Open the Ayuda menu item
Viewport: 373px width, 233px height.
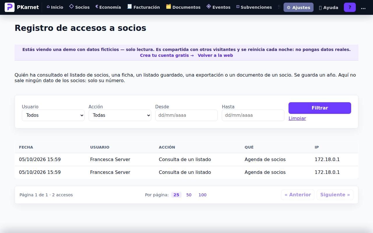[x=329, y=8]
